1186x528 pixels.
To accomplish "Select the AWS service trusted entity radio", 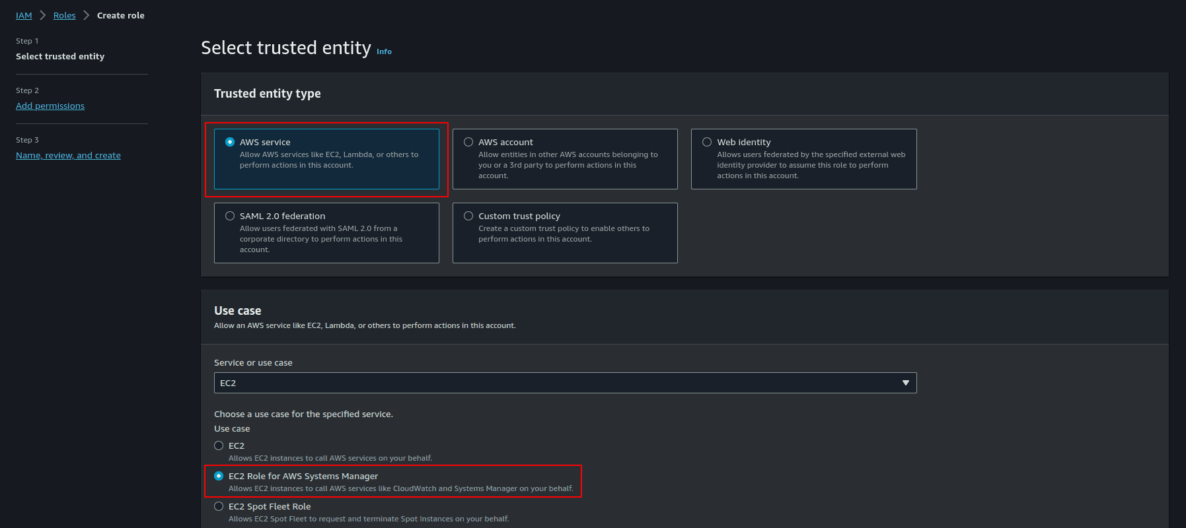I will 230,142.
